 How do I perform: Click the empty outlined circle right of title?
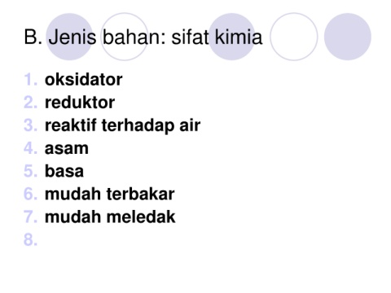[x=294, y=37]
